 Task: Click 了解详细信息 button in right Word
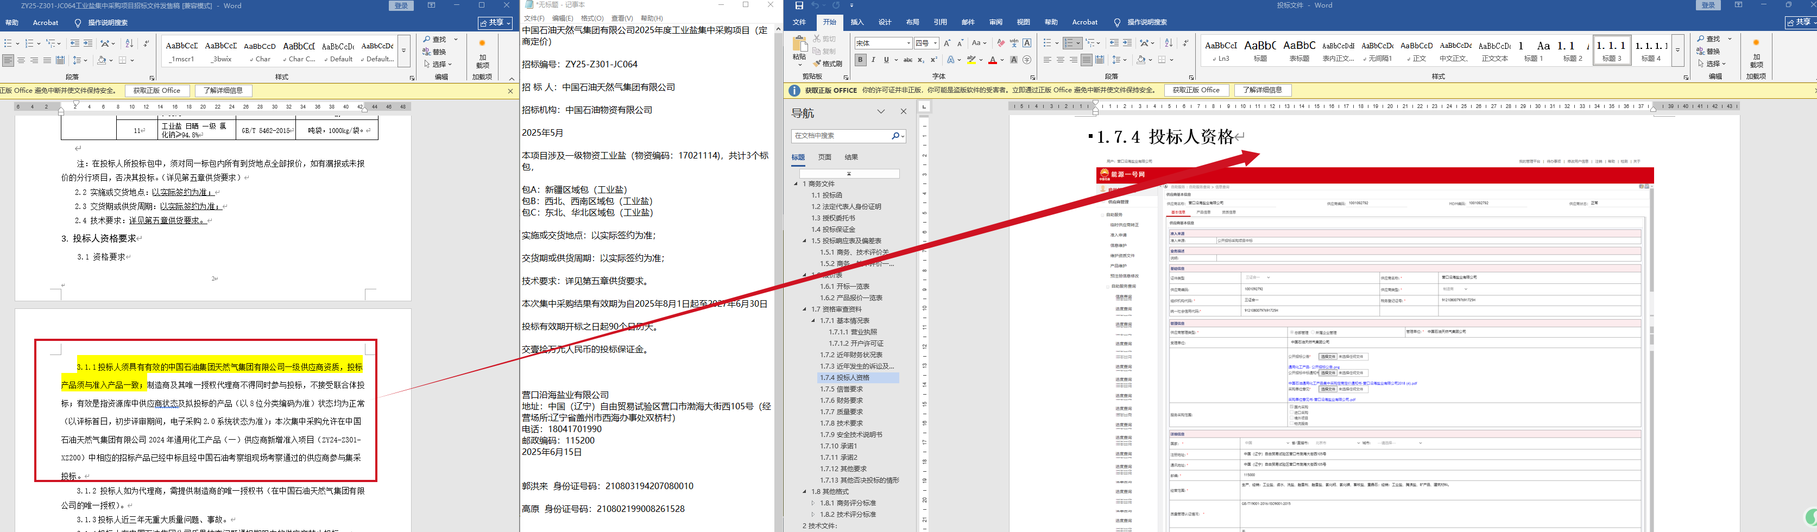pyautogui.click(x=1263, y=90)
